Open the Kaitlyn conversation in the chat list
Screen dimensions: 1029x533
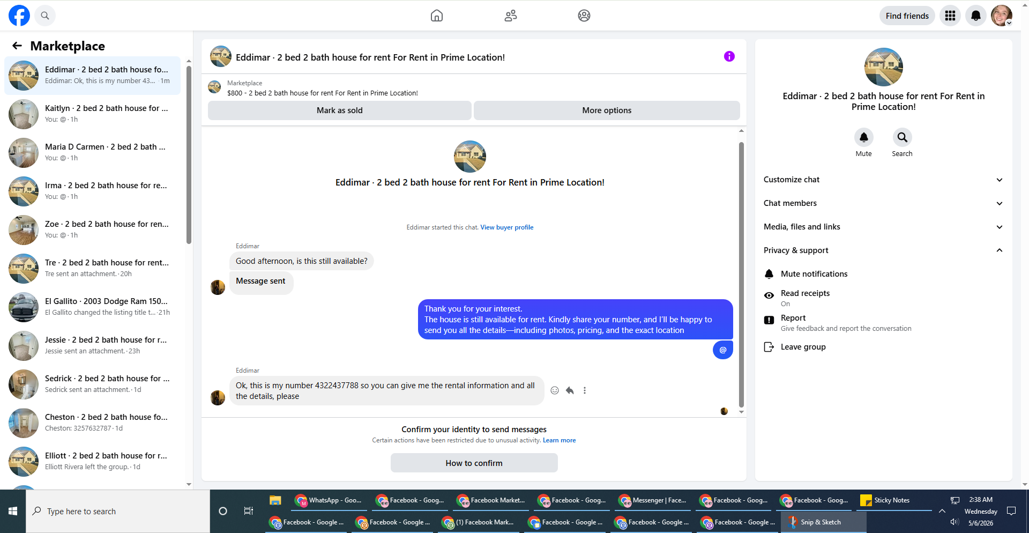[x=93, y=114]
